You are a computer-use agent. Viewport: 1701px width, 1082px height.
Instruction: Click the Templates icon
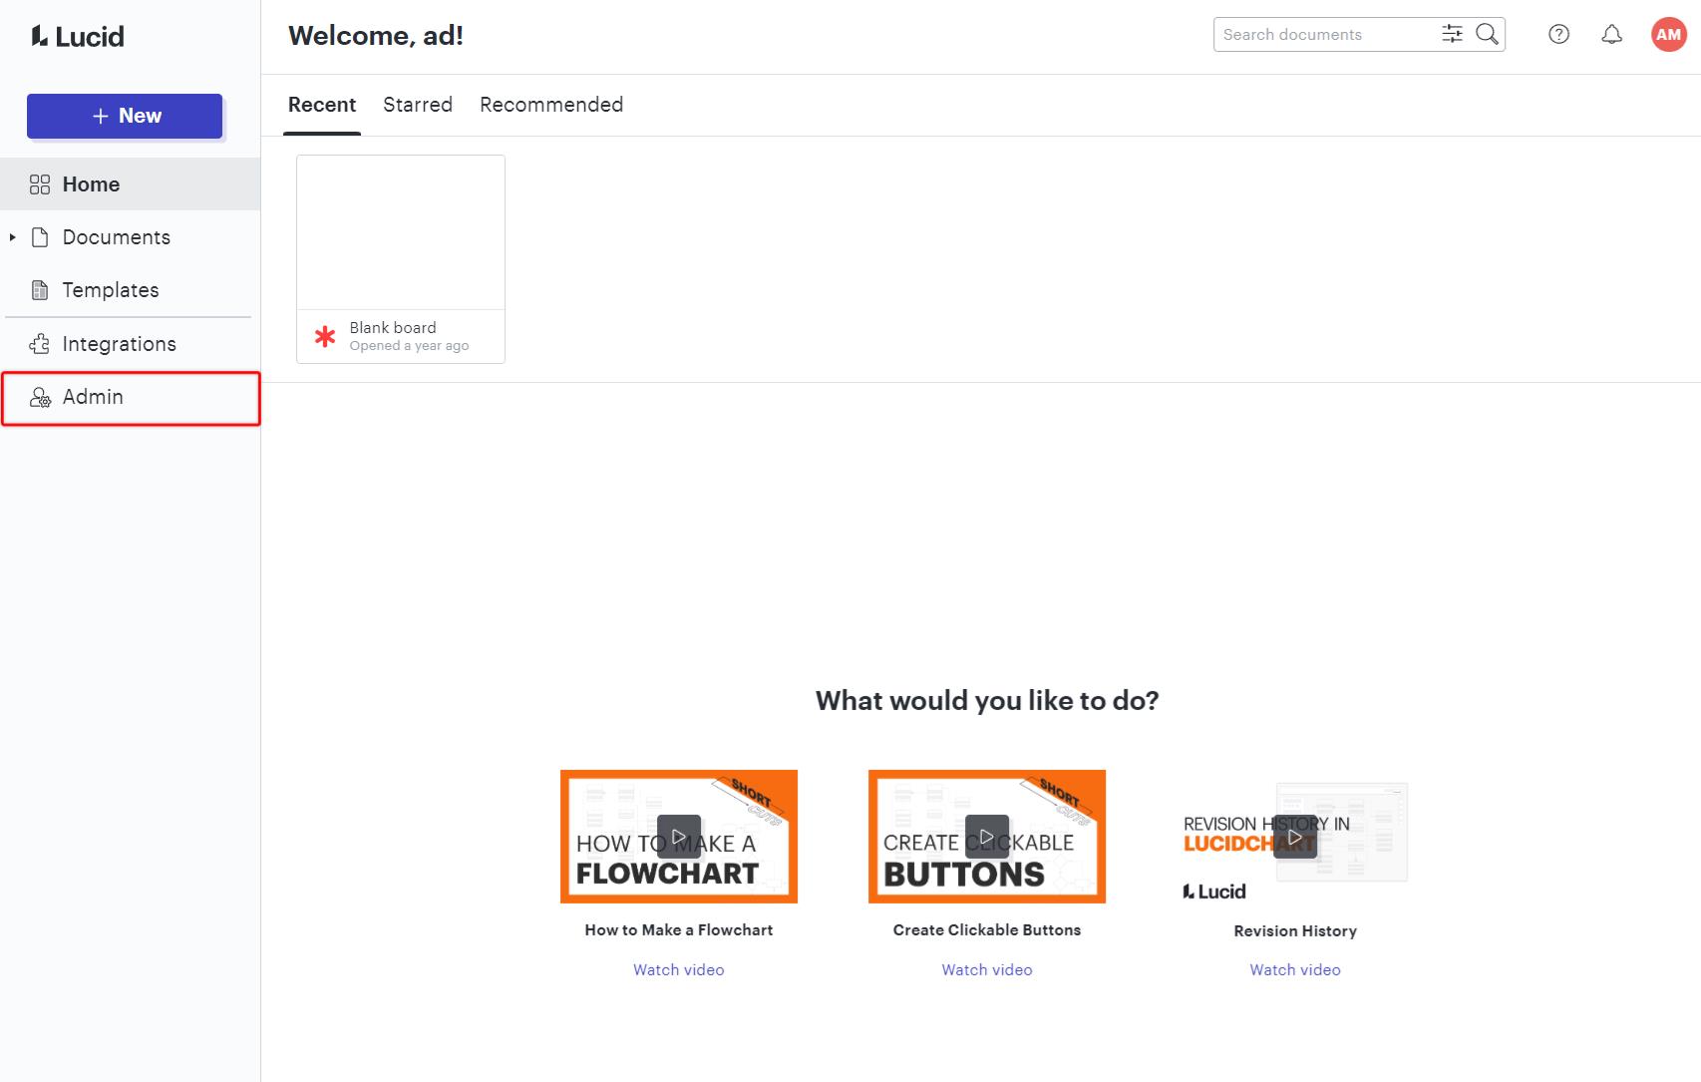coord(40,289)
